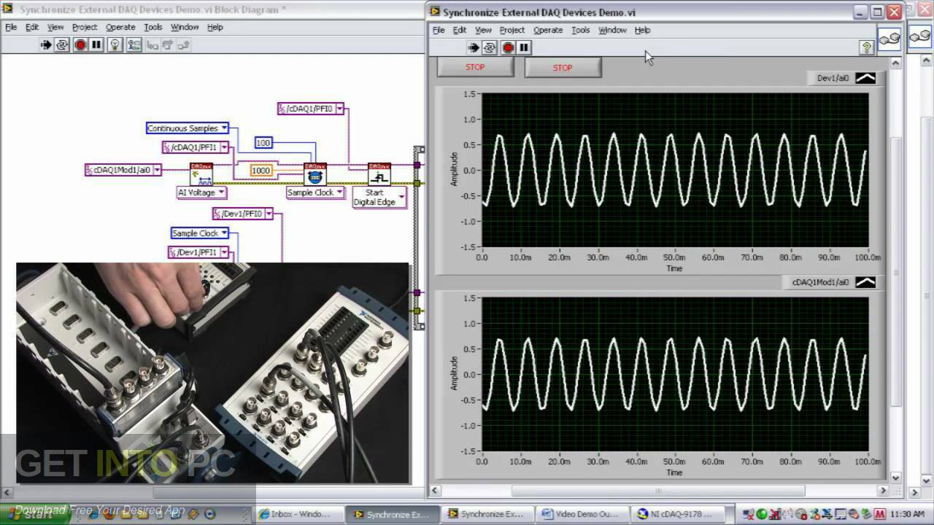Toggle Highlight Execution light bulb
Screen dimensions: 934x525
[x=115, y=45]
